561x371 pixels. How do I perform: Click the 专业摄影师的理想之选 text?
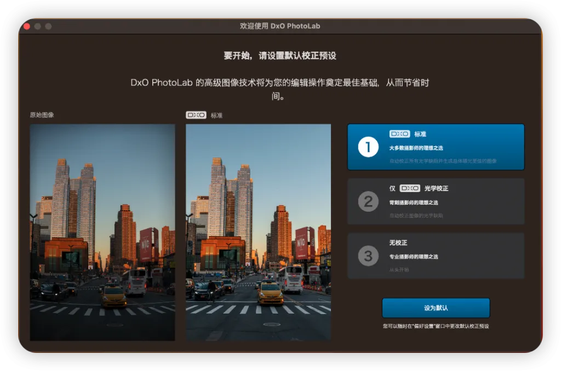tap(414, 257)
